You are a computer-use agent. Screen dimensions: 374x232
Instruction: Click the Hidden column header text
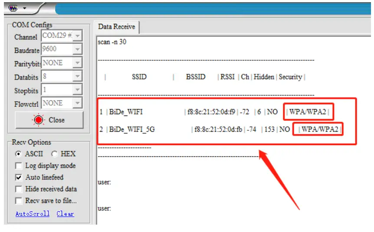click(x=264, y=77)
